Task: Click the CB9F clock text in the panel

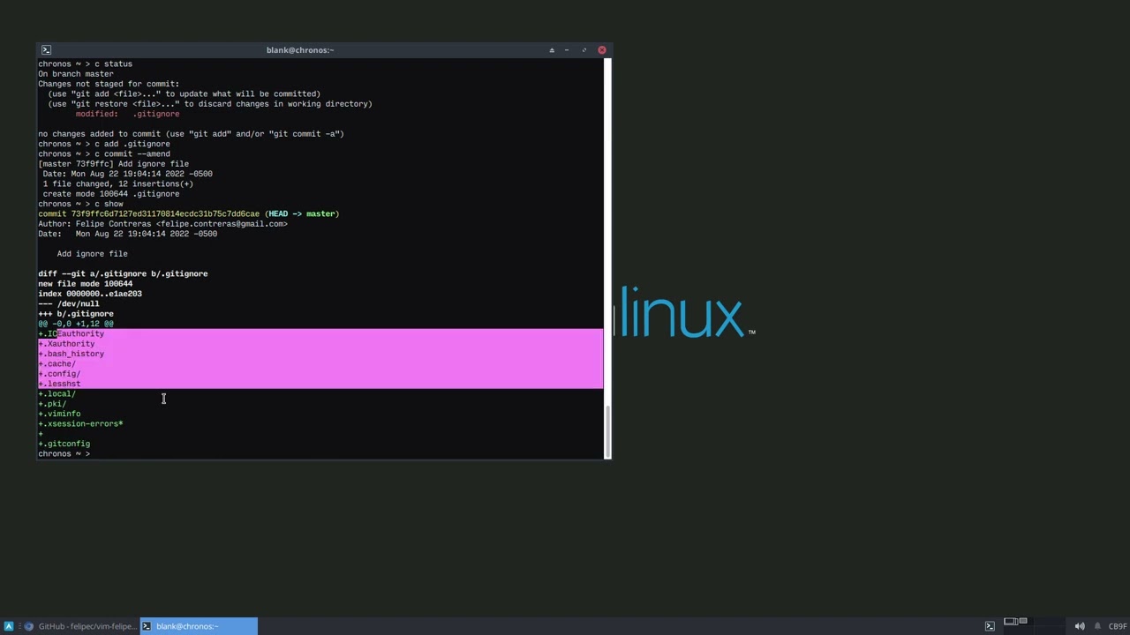Action: tap(1117, 626)
